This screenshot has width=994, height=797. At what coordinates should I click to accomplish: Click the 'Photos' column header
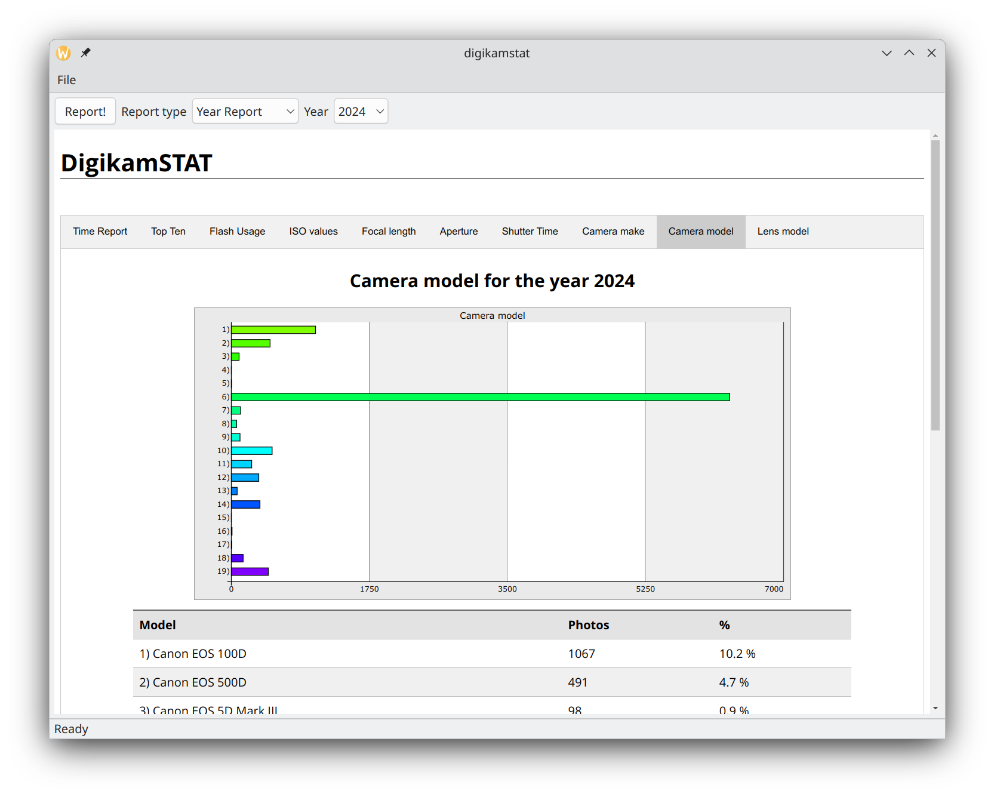pyautogui.click(x=589, y=625)
